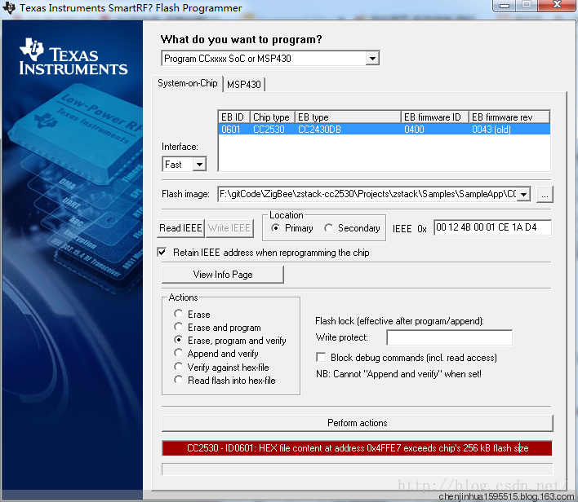Click the Chip type column header

point(273,117)
